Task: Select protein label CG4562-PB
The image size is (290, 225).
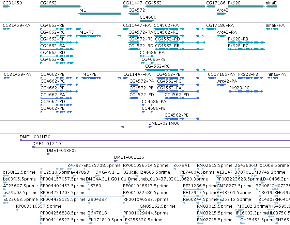Action: (x=177, y=115)
